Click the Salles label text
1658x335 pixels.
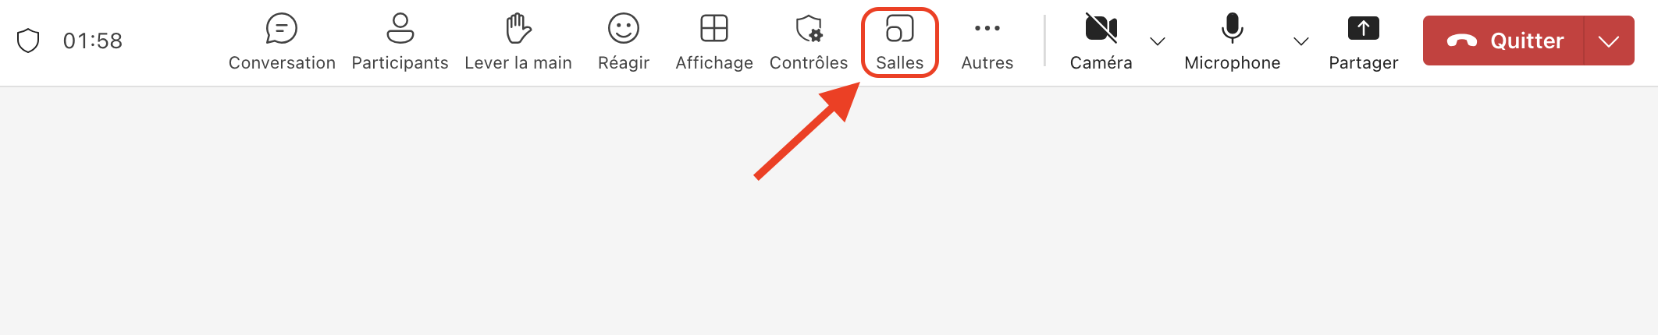[900, 62]
